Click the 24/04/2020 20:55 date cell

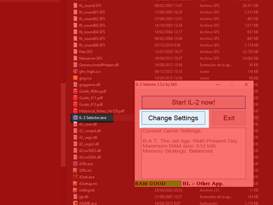[x=168, y=190]
